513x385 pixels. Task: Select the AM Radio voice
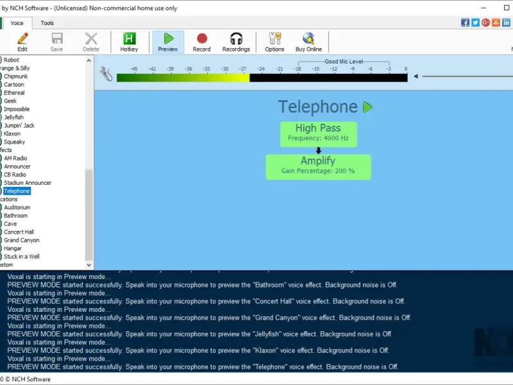(15, 158)
